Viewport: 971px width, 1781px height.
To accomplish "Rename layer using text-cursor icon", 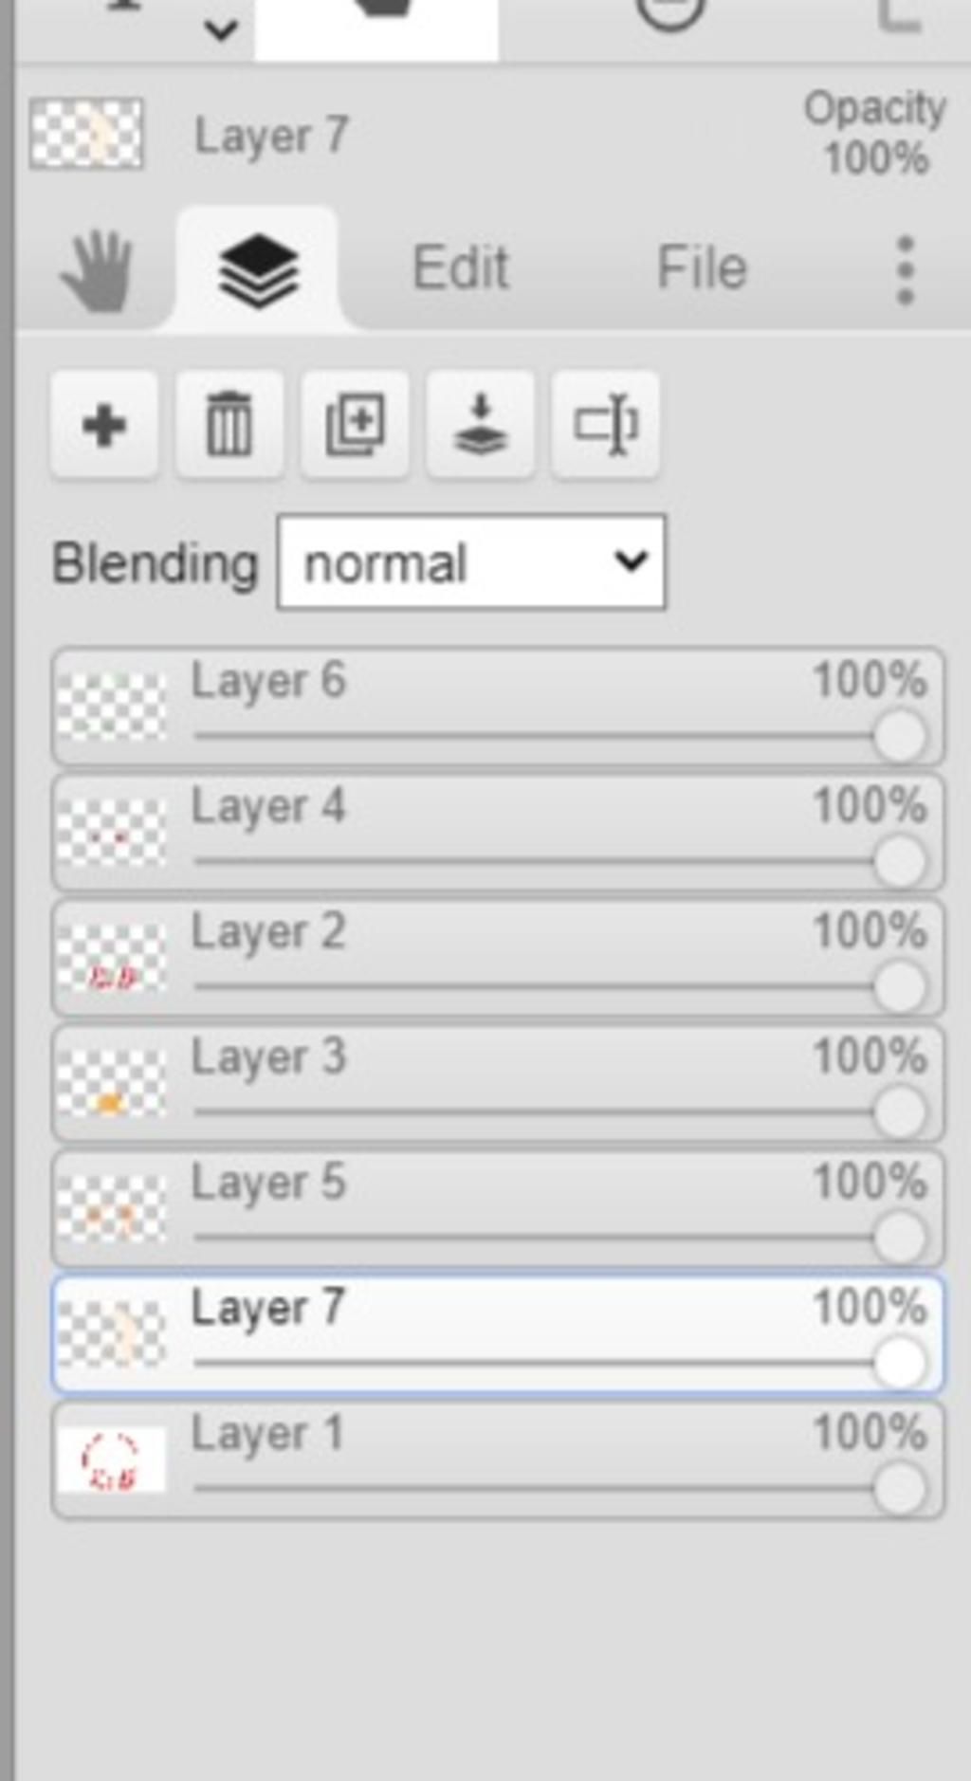I will coord(606,424).
